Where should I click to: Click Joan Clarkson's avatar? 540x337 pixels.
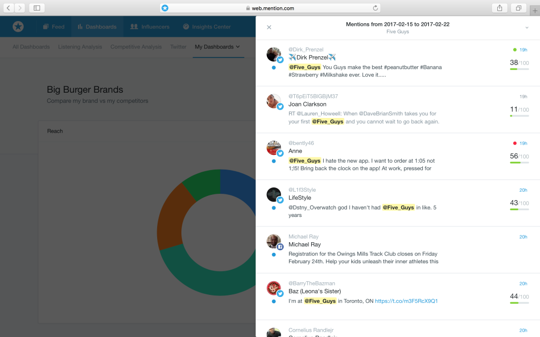pyautogui.click(x=274, y=101)
